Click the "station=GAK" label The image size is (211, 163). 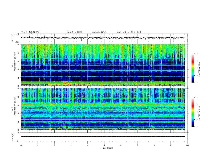(x=99, y=32)
